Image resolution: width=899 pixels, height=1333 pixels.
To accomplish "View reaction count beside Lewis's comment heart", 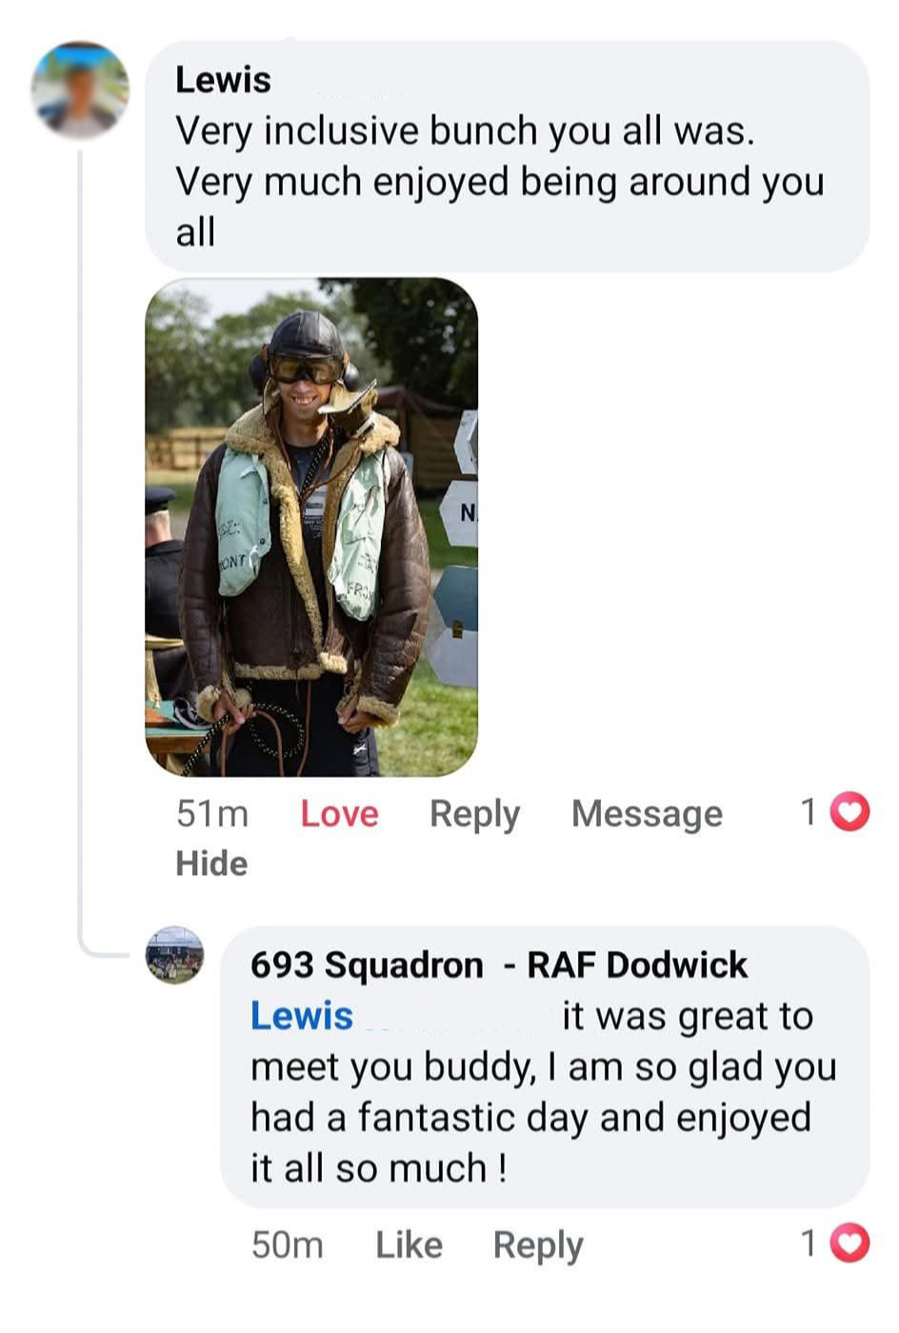I will coord(809,812).
